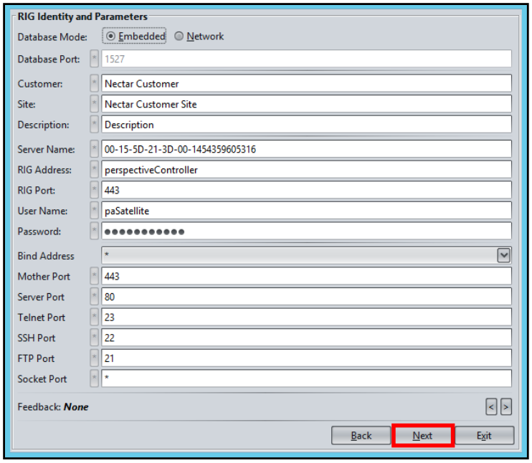Image resolution: width=532 pixels, height=463 pixels.
Task: Click the Password input field
Action: pos(306,231)
